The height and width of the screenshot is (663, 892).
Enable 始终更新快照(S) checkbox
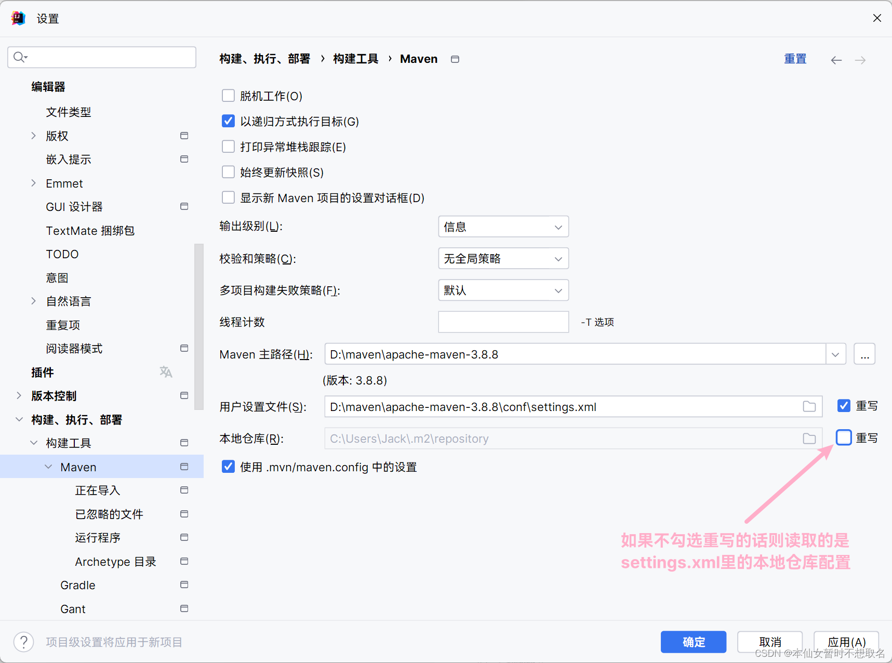point(228,172)
